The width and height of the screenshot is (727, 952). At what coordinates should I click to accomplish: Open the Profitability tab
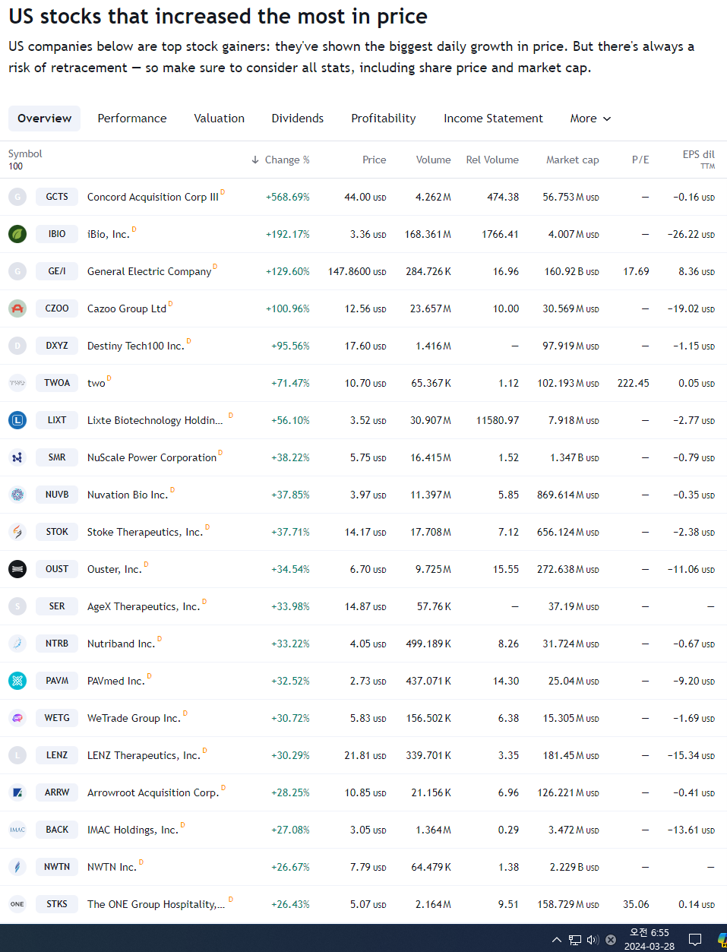(384, 119)
